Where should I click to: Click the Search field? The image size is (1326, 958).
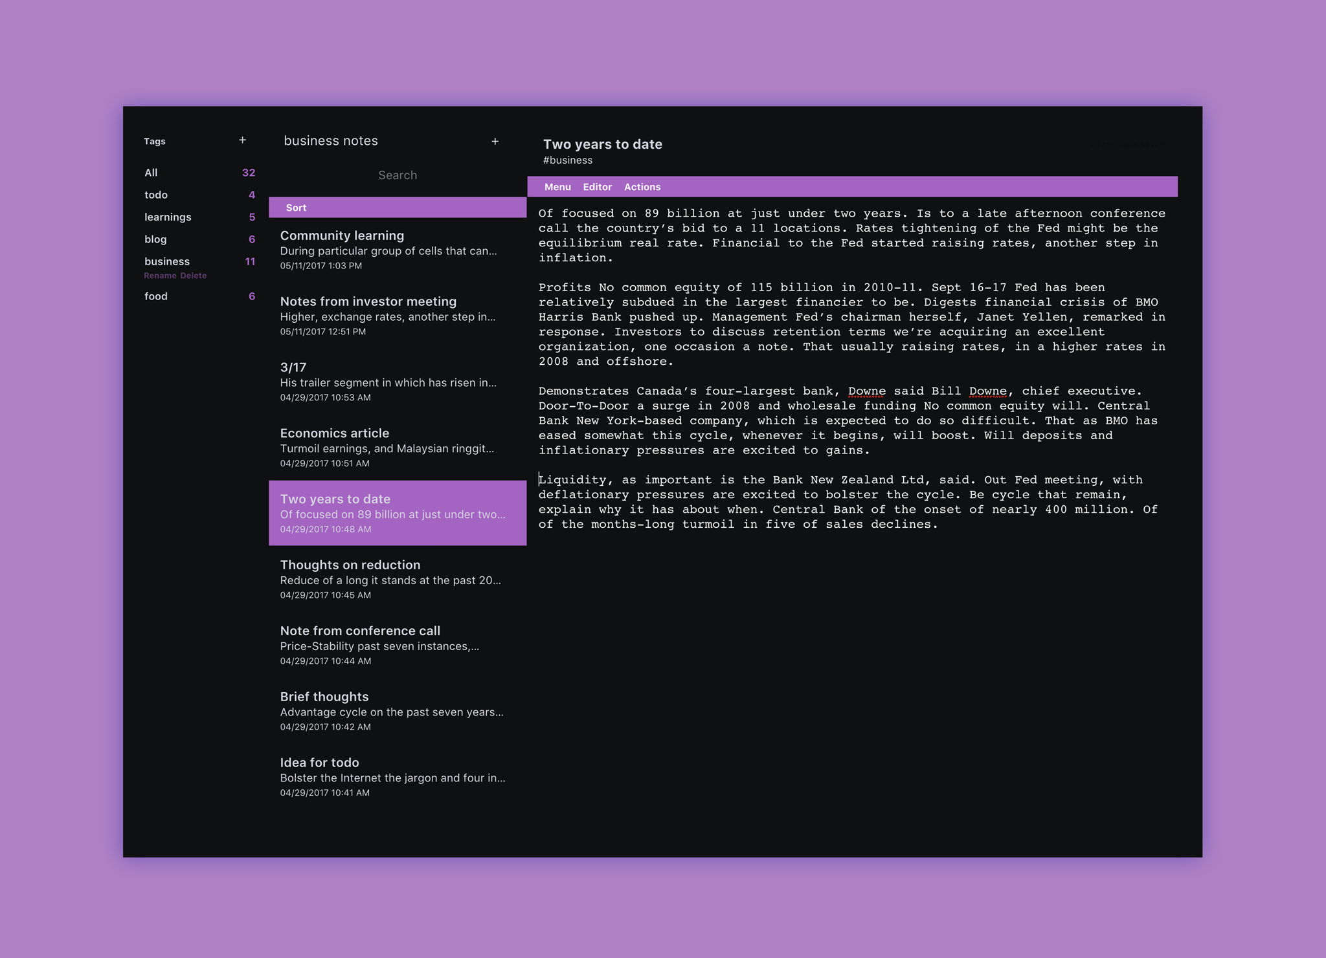click(x=398, y=175)
